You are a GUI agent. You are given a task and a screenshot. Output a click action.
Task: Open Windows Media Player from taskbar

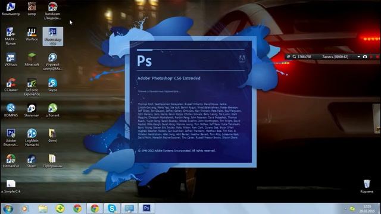coord(25,209)
